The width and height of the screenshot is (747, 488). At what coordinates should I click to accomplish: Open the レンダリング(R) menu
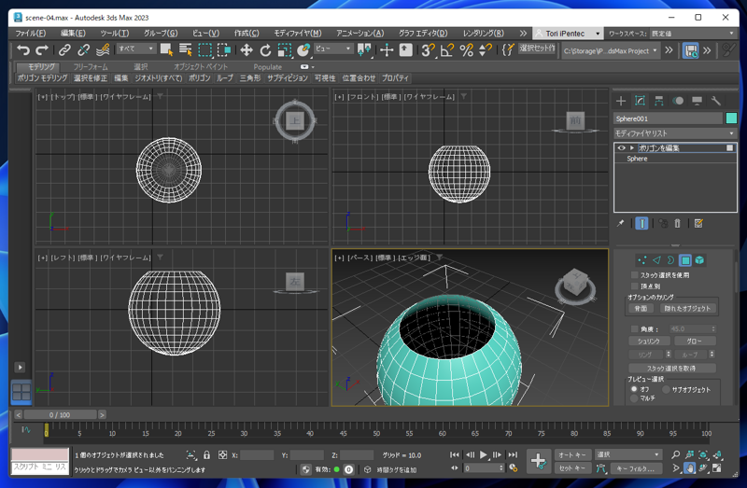[483, 34]
